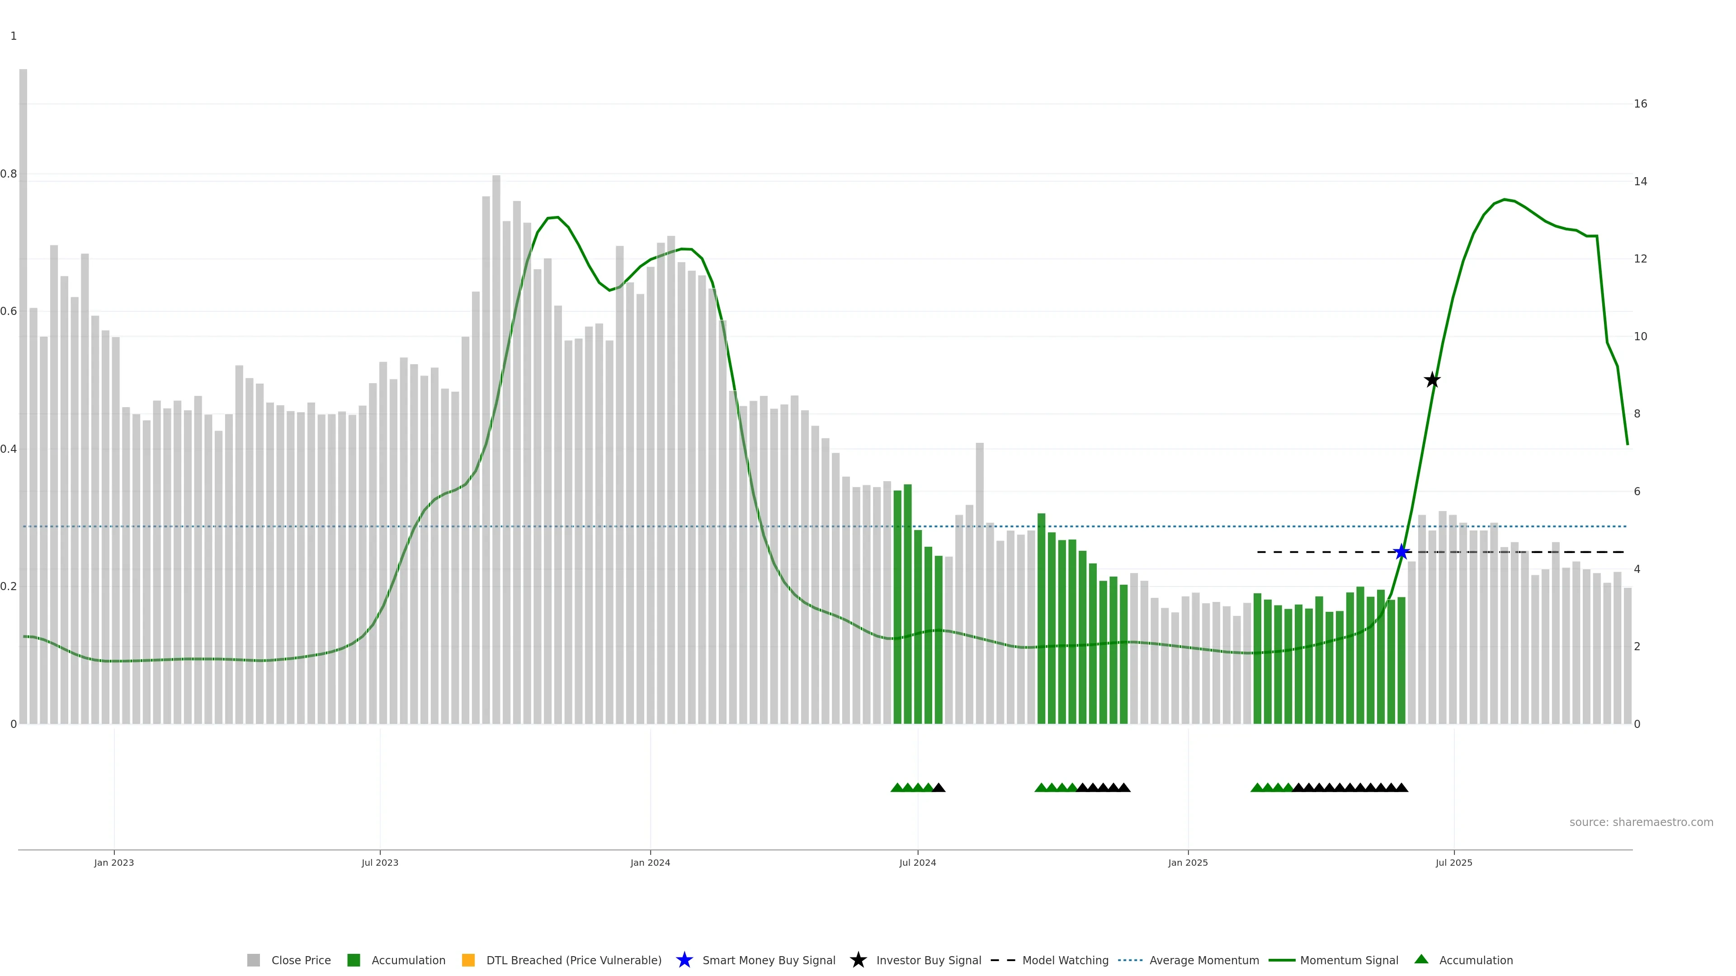This screenshot has height=976, width=1736.
Task: Click the green Accumulation square legend icon
Action: tap(353, 961)
